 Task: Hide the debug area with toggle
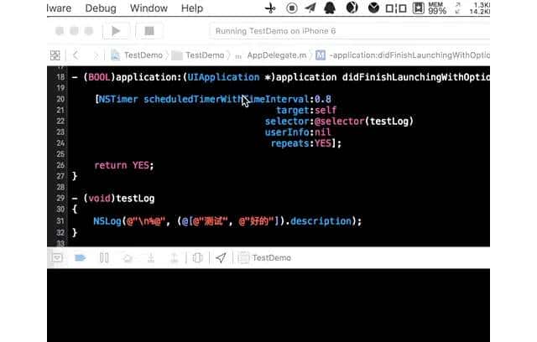[57, 258]
